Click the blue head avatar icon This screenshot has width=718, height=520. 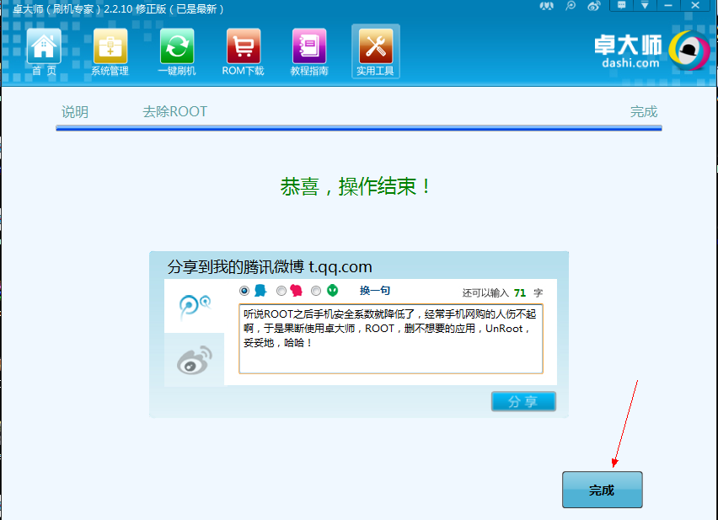coord(260,290)
